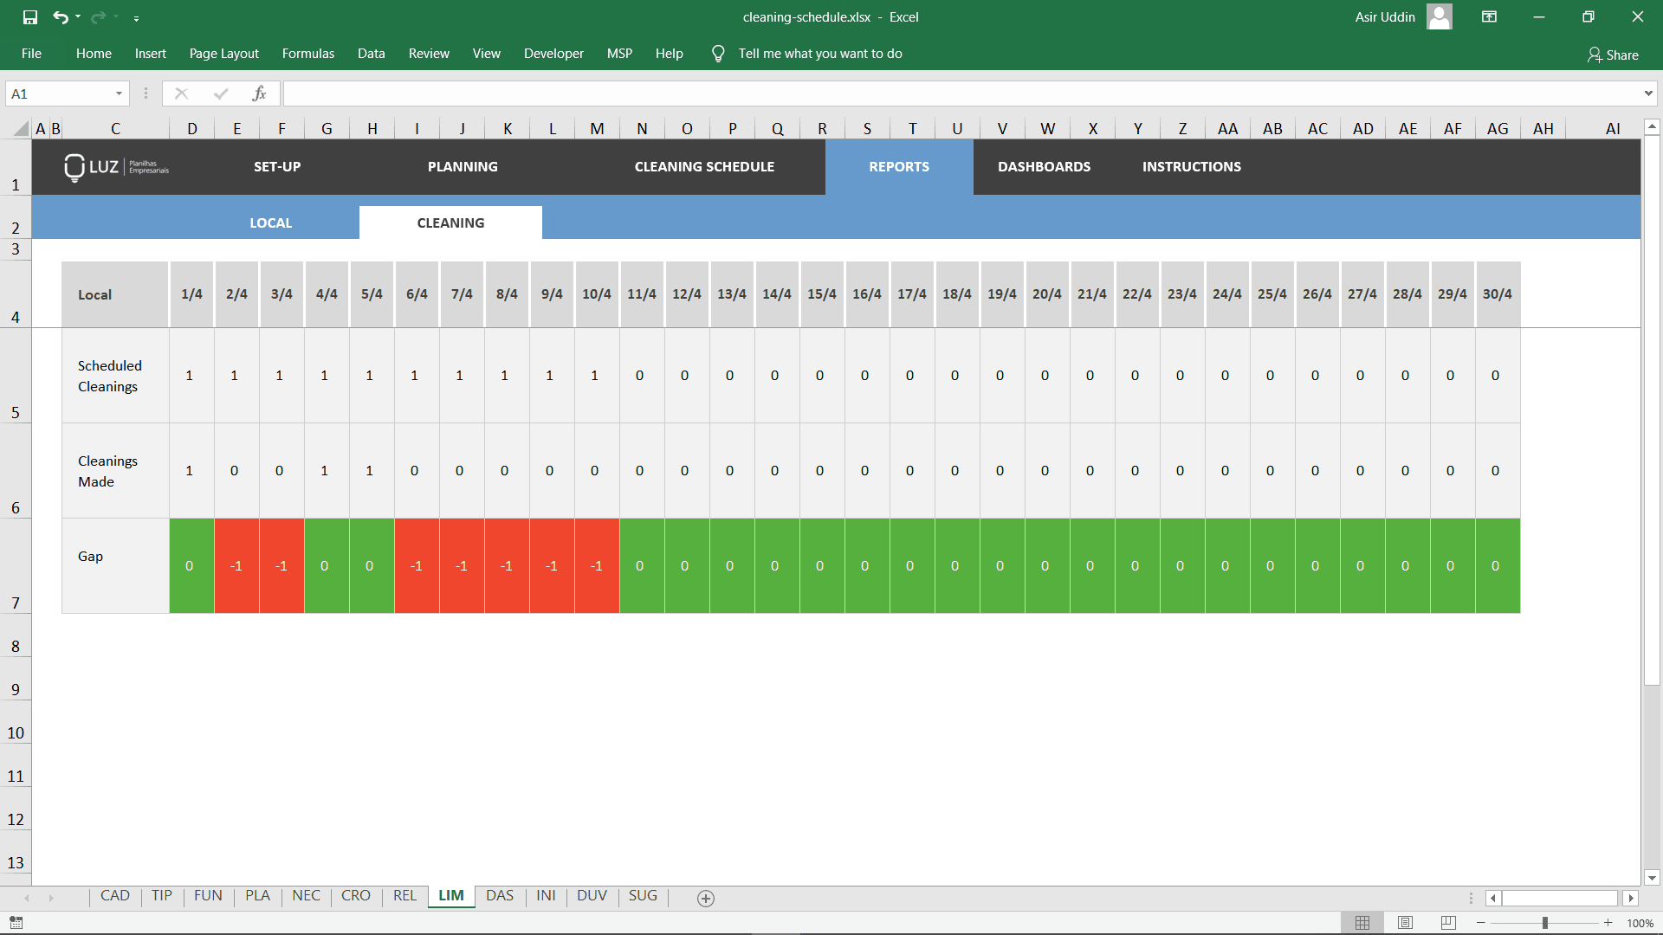Screen dimensions: 1663x935
Task: Open Ribbon Display Options
Action: tap(1489, 16)
